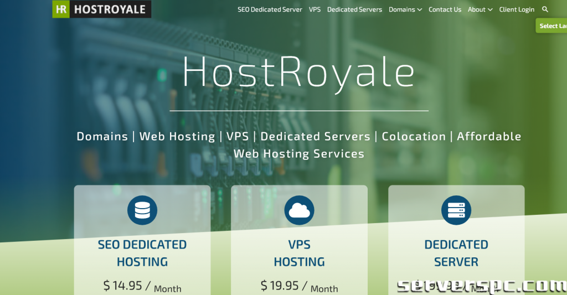
Task: Click the Affordable Web Hosting Services tagline
Action: click(x=299, y=153)
